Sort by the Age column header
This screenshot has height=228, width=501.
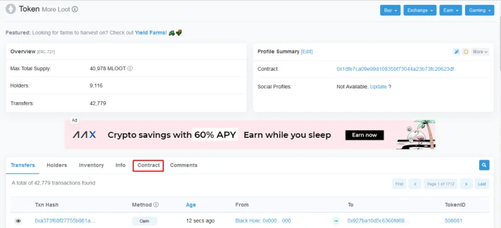tap(191, 205)
